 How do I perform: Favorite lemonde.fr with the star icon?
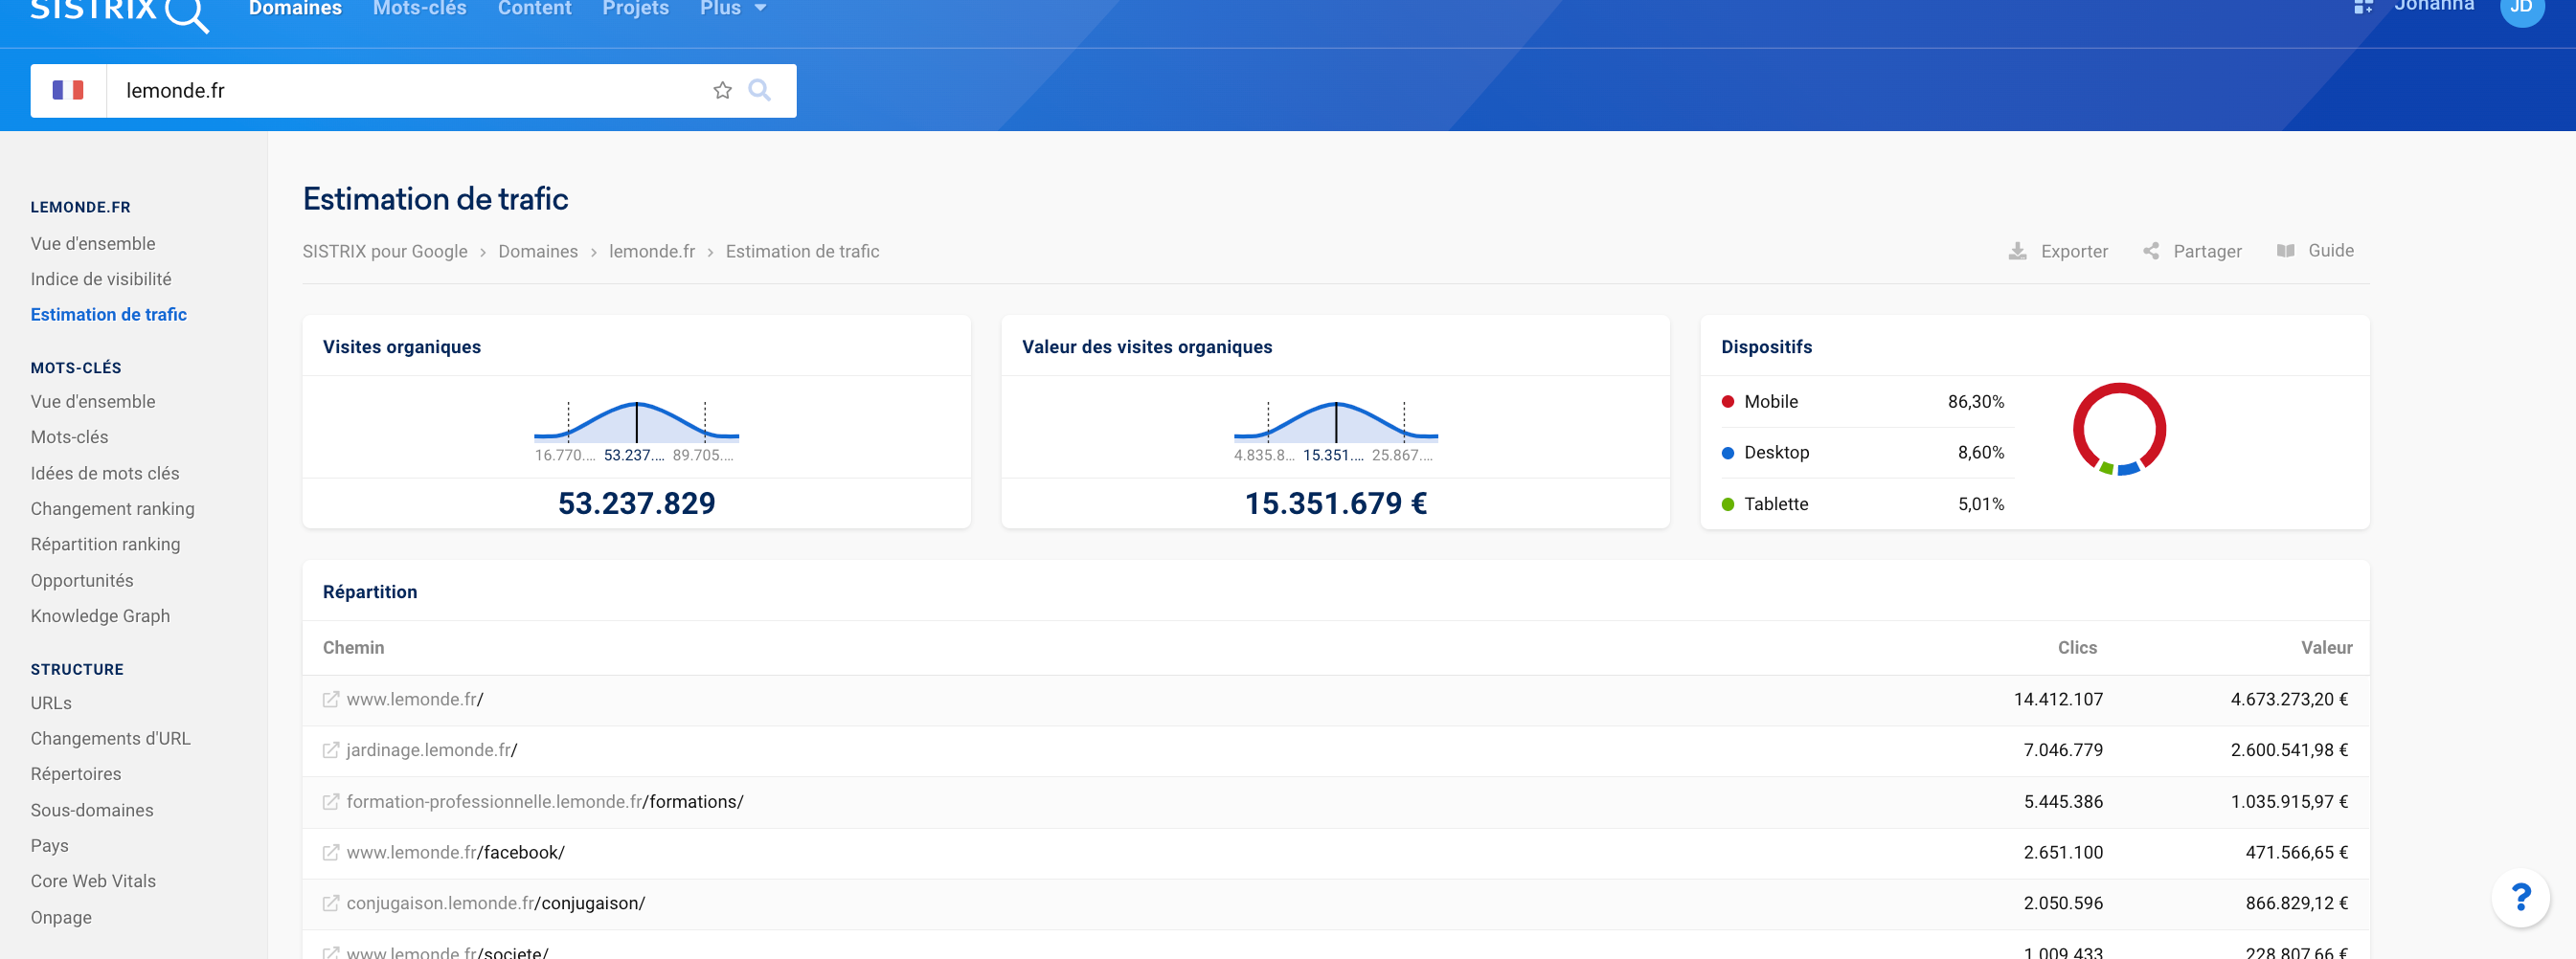click(x=722, y=91)
